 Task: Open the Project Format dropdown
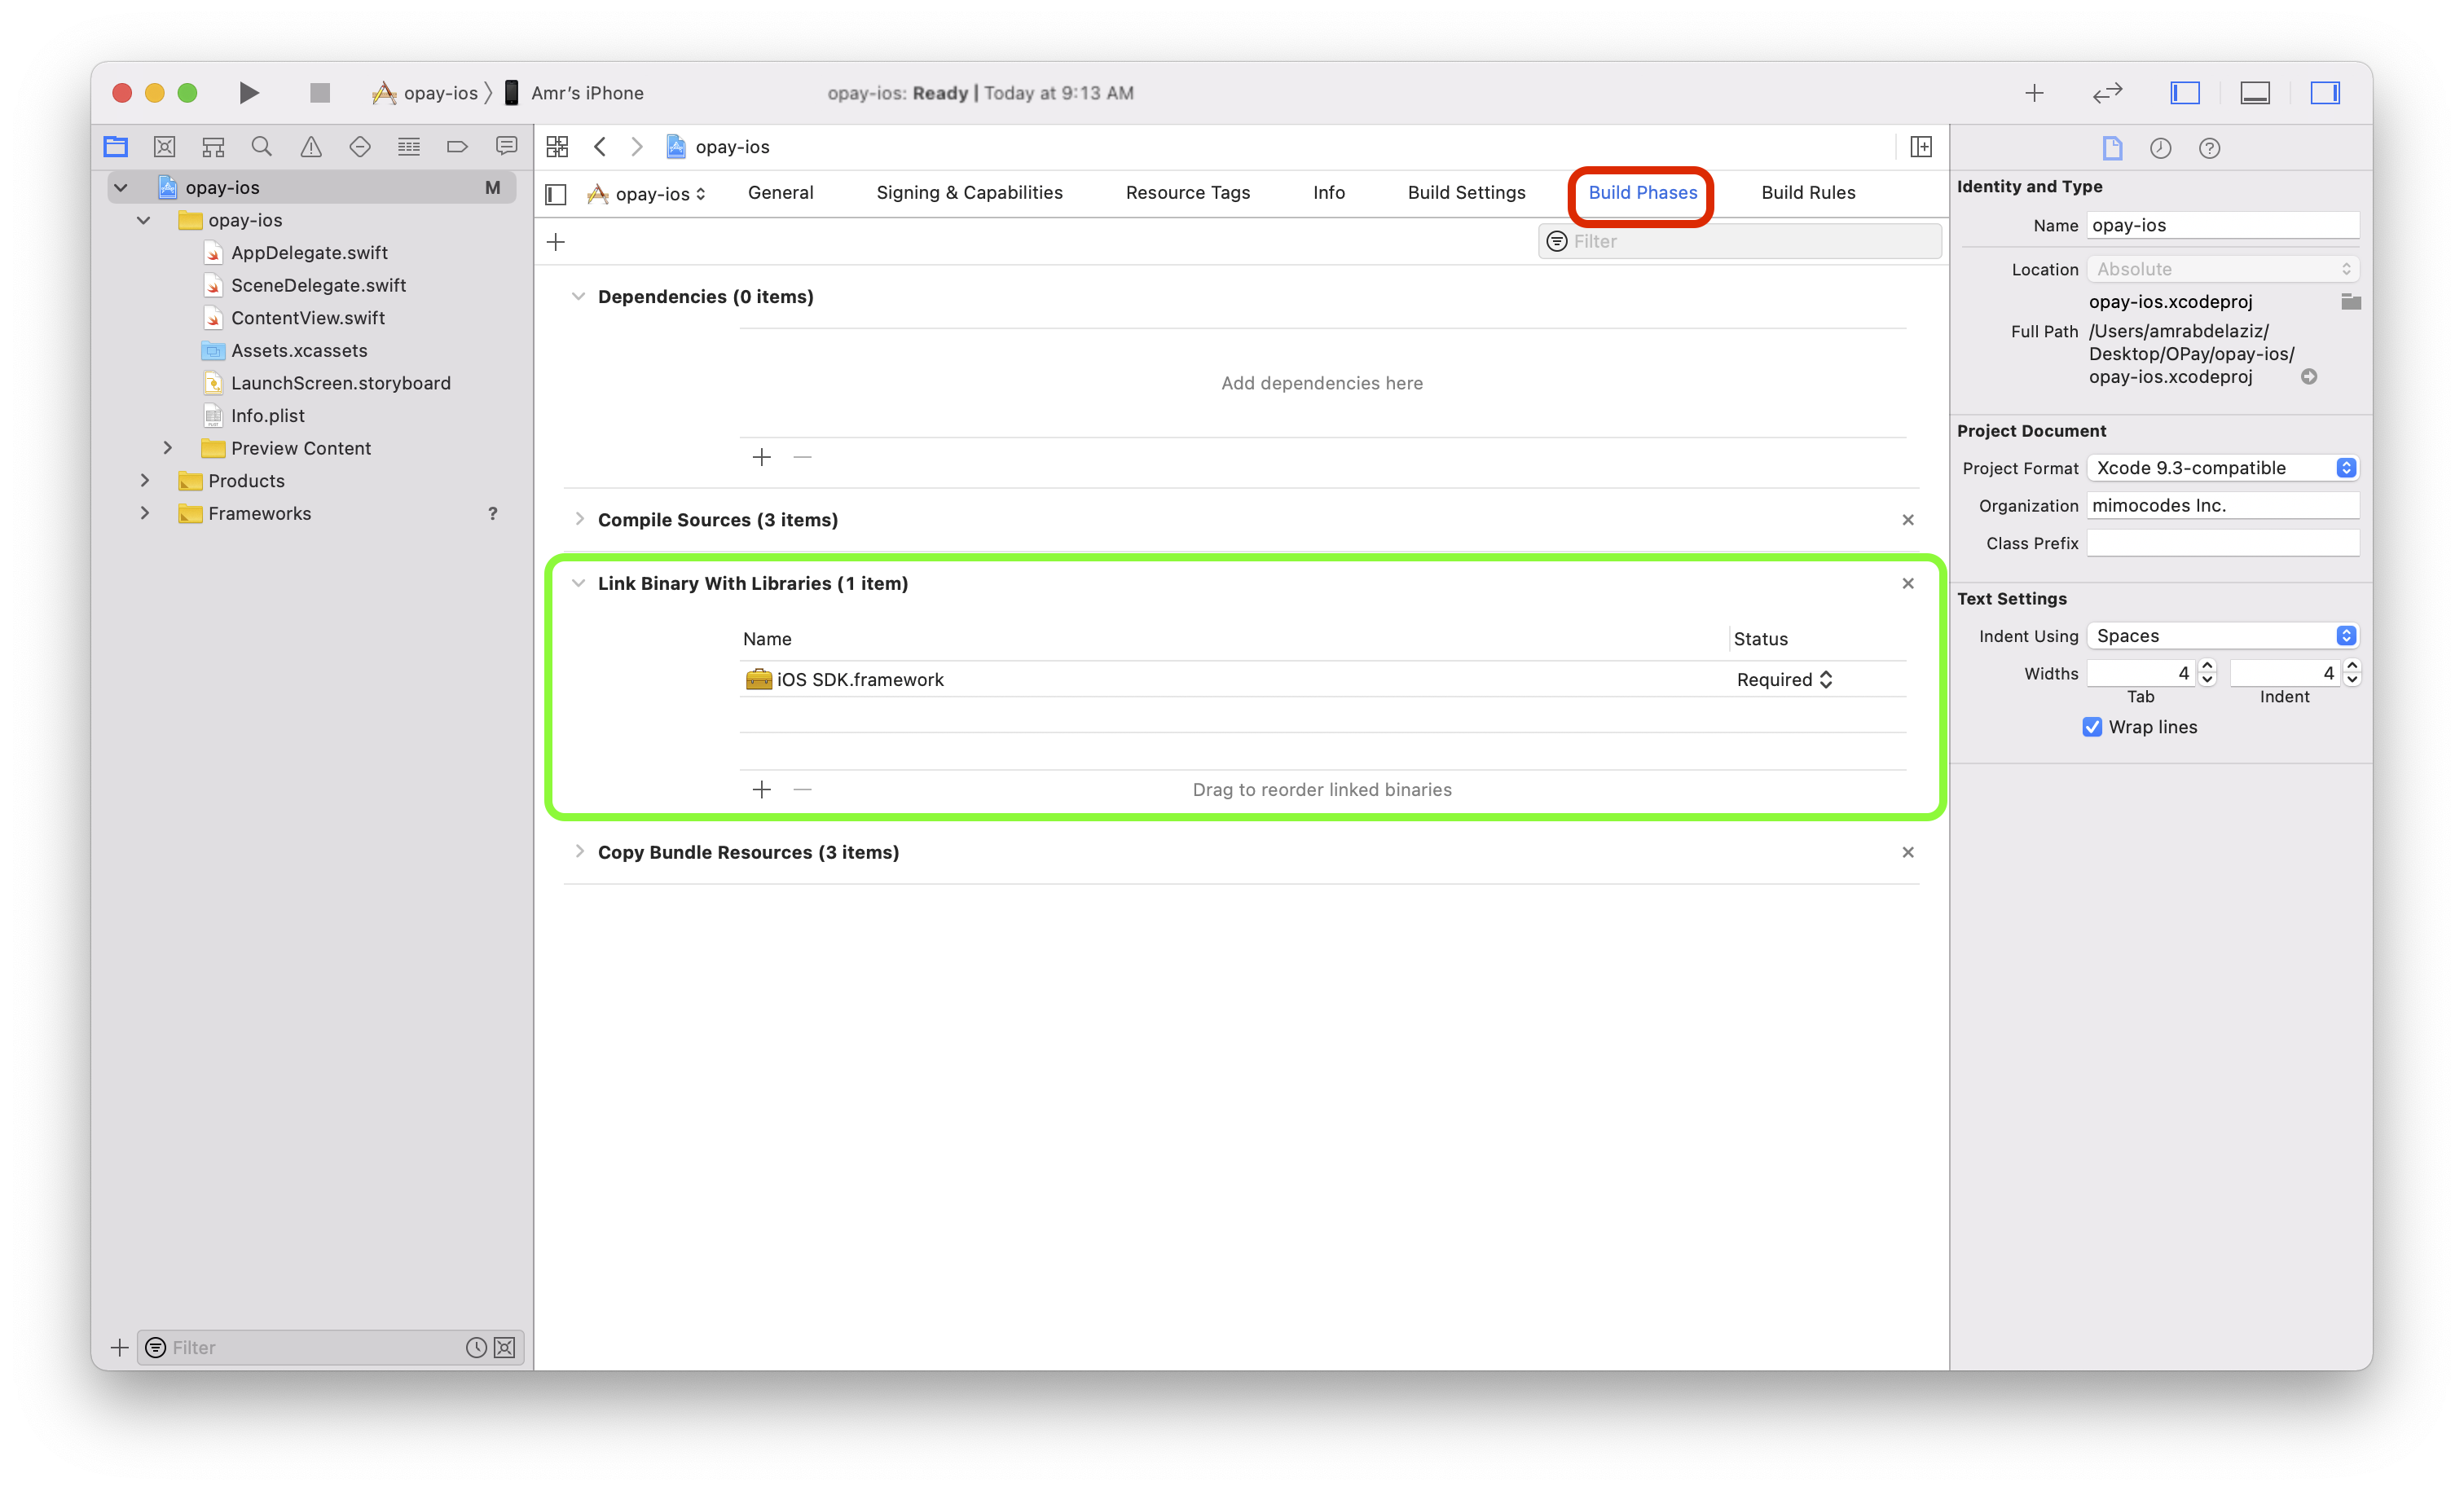click(2222, 468)
